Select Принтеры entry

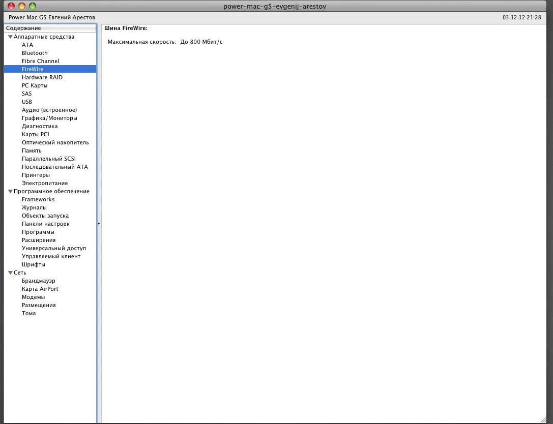[x=36, y=175]
